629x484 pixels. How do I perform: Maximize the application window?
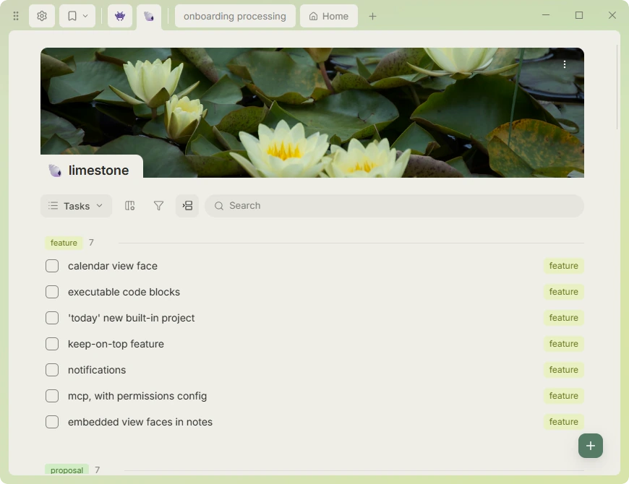(x=579, y=15)
